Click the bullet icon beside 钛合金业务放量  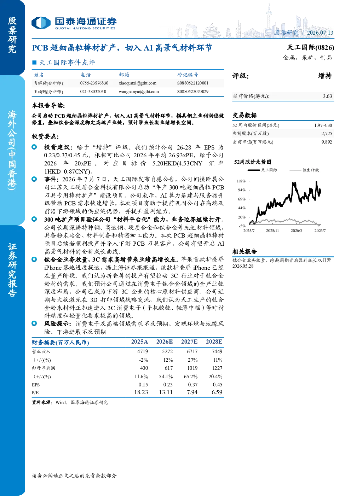tap(34, 259)
